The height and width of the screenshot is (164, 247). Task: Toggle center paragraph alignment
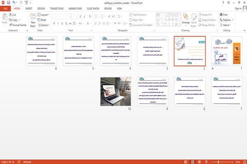click(99, 23)
